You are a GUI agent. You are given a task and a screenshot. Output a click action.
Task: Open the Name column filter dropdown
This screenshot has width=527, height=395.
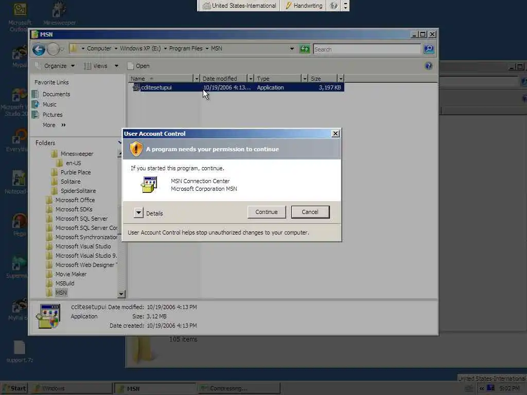(197, 79)
